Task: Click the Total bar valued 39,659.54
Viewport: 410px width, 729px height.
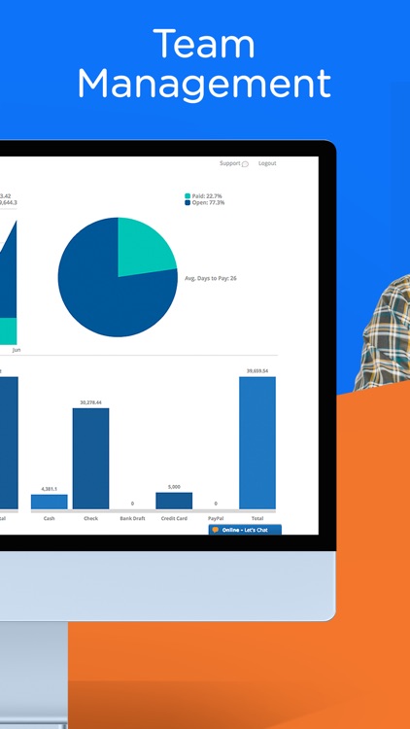Action: tap(257, 442)
